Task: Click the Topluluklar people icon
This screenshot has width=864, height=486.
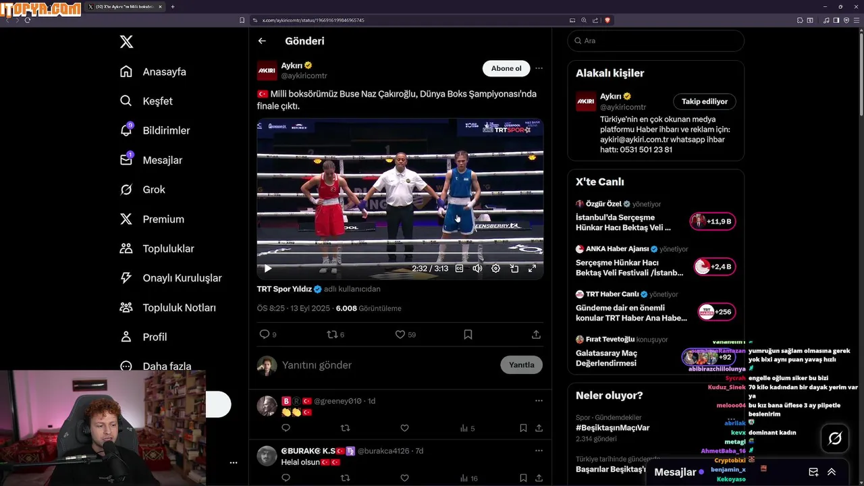Action: 126,248
